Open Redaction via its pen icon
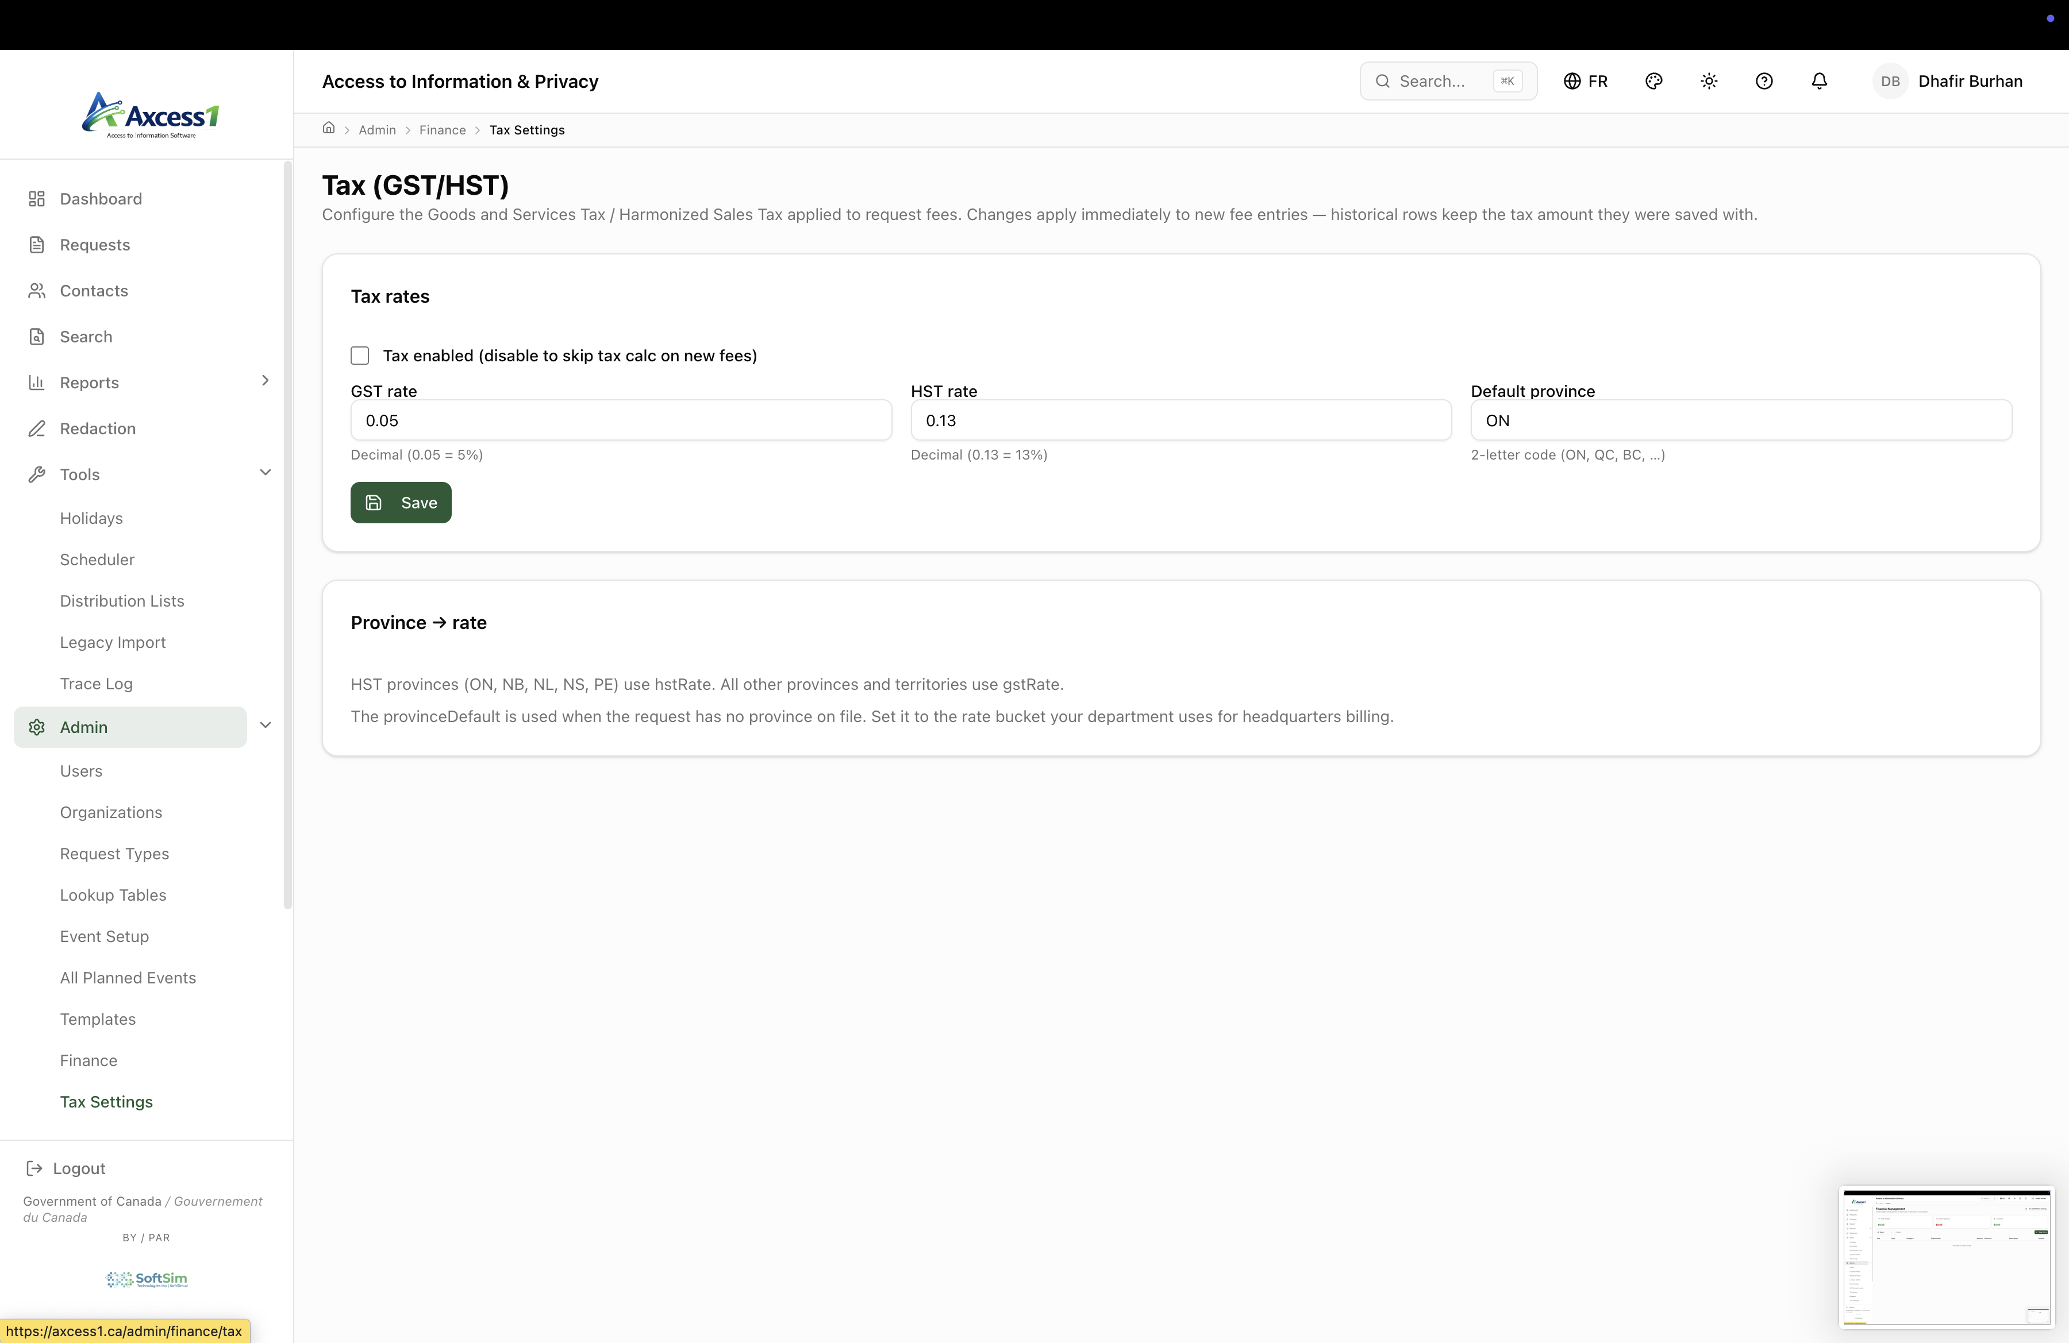 pyautogui.click(x=37, y=429)
